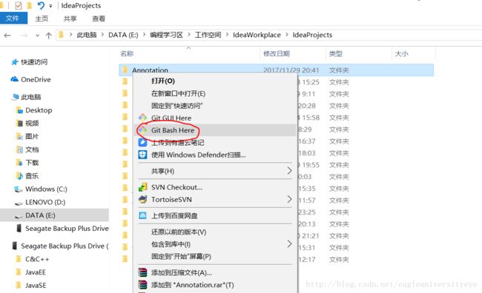The image size is (482, 293).
Task: Open OneDrive in navigation pane
Action: pos(36,79)
